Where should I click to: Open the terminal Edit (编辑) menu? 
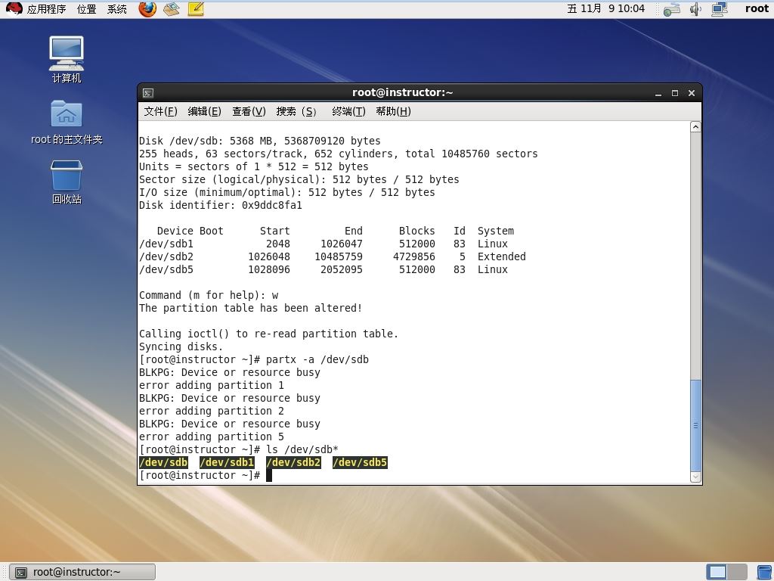click(204, 111)
